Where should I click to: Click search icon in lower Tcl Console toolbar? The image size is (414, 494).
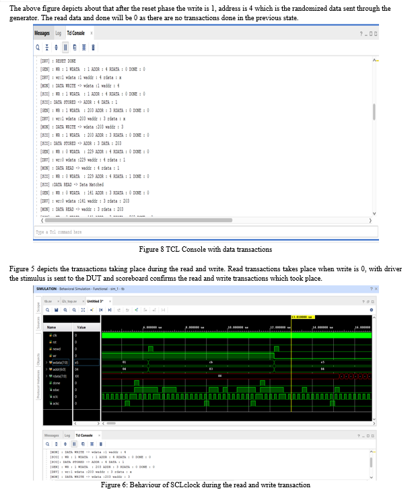tap(47, 444)
